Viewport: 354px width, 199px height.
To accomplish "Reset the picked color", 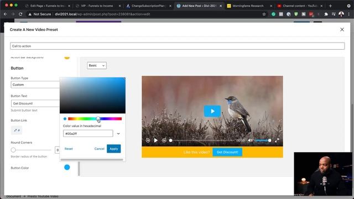I will (69, 149).
